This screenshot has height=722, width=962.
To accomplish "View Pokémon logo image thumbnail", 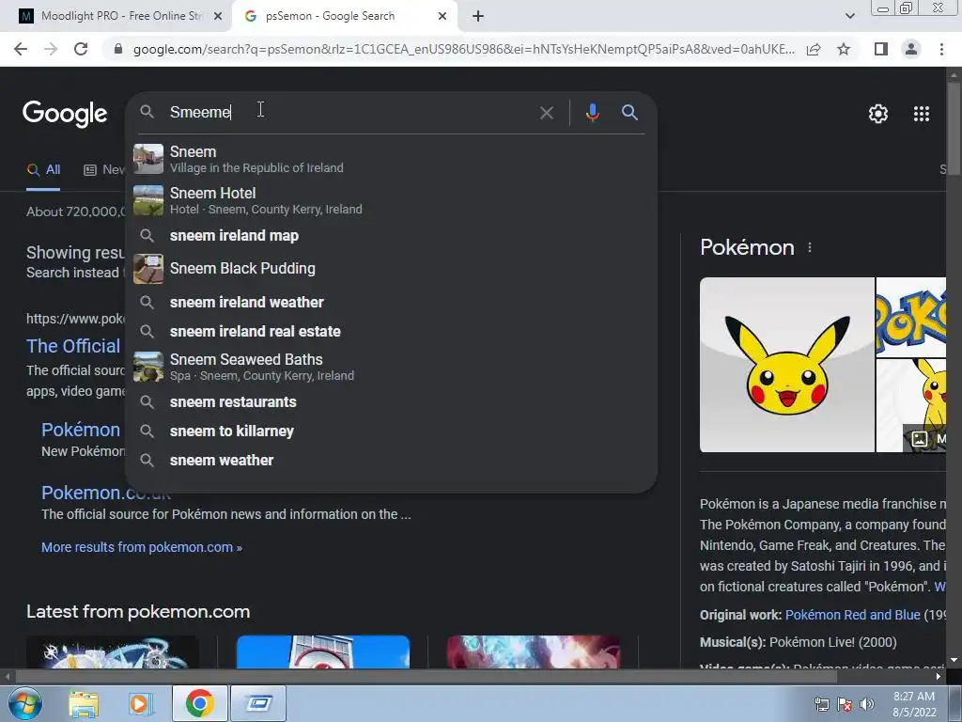I will point(911,317).
